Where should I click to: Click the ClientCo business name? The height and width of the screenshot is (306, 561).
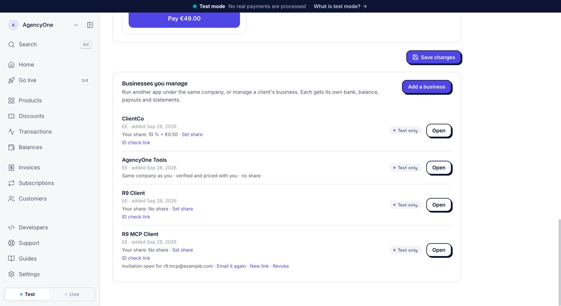(133, 119)
